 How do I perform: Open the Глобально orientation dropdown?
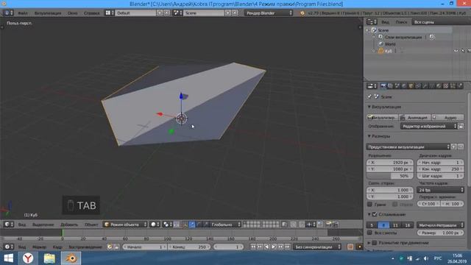pos(225,225)
